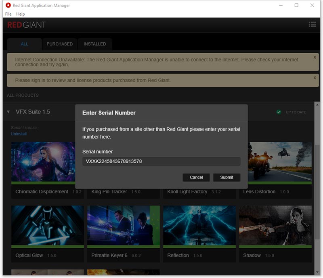
Task: Dismiss the Internet Connection Unavailable banner
Action: 315,57
